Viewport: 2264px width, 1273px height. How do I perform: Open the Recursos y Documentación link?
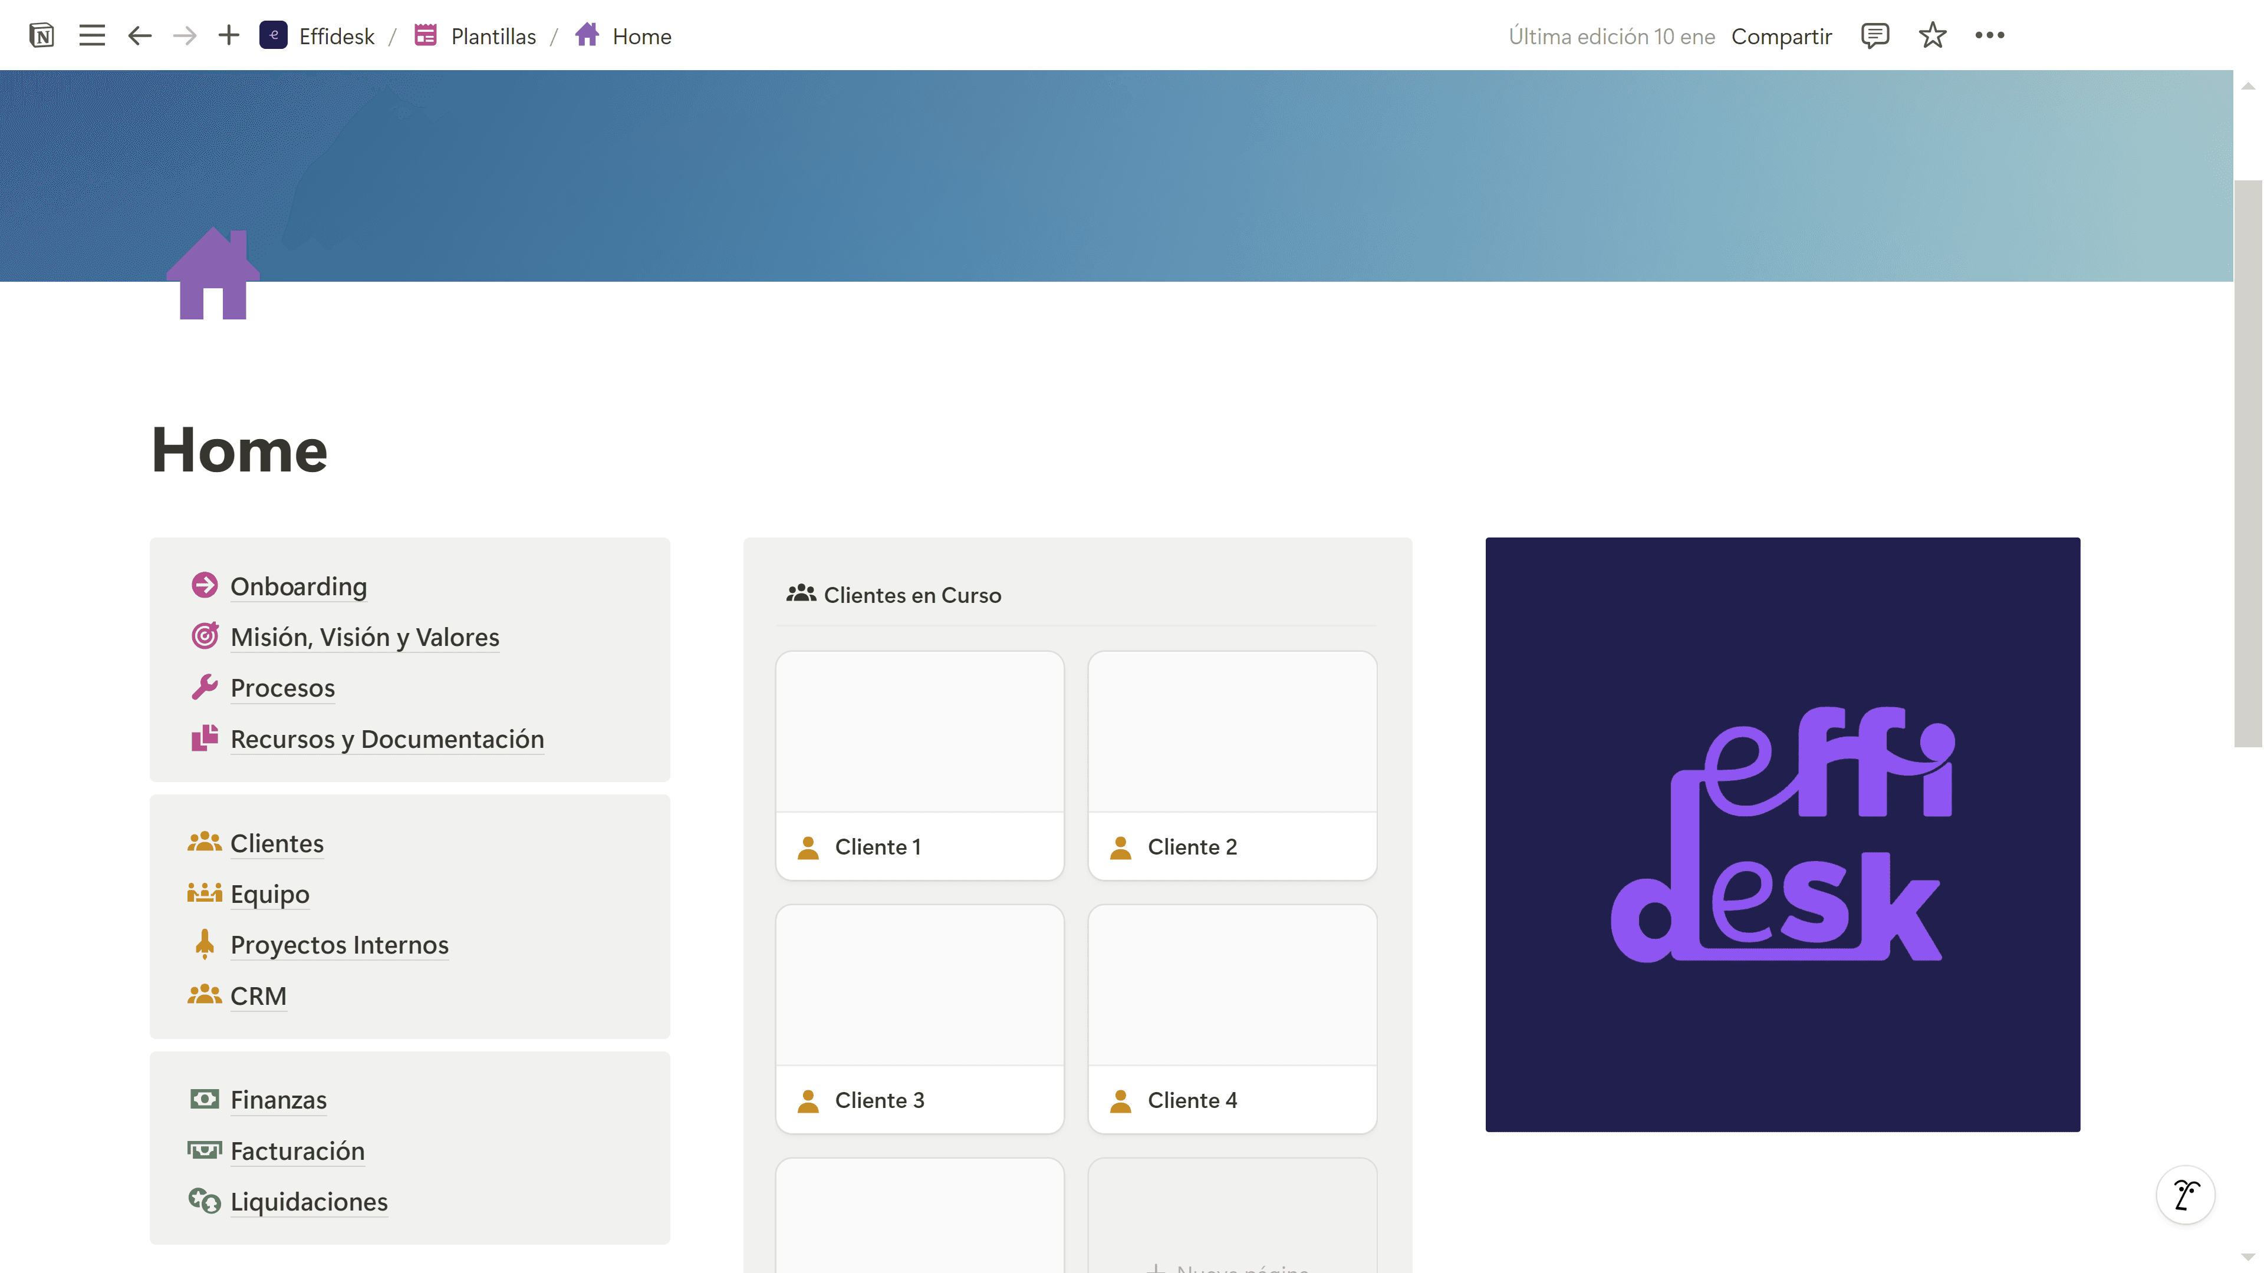click(387, 739)
